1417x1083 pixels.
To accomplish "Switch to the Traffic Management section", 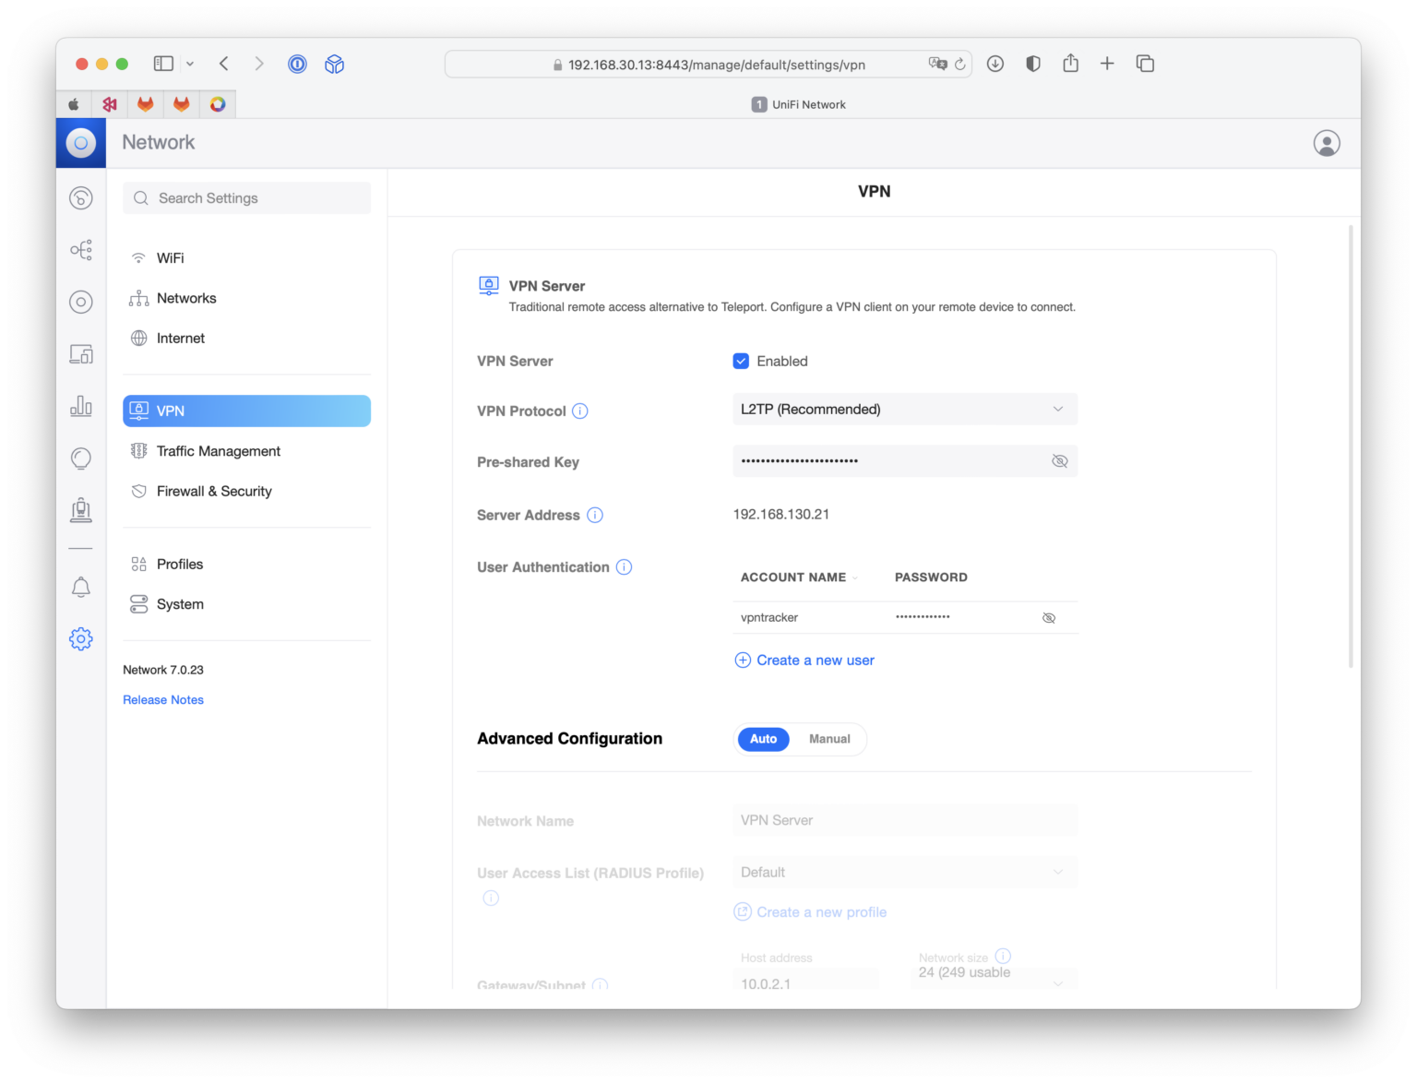I will click(218, 451).
